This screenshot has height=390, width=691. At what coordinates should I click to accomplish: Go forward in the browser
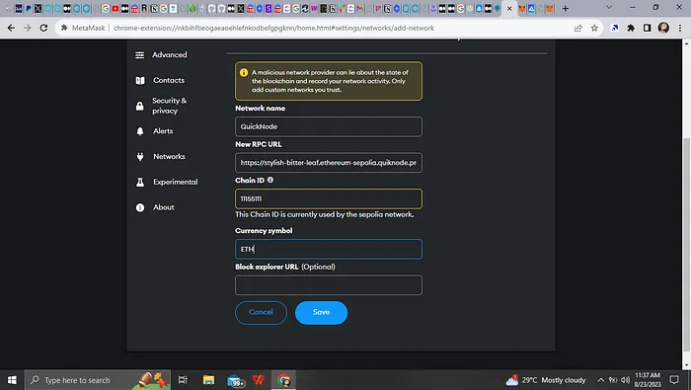pyautogui.click(x=28, y=28)
